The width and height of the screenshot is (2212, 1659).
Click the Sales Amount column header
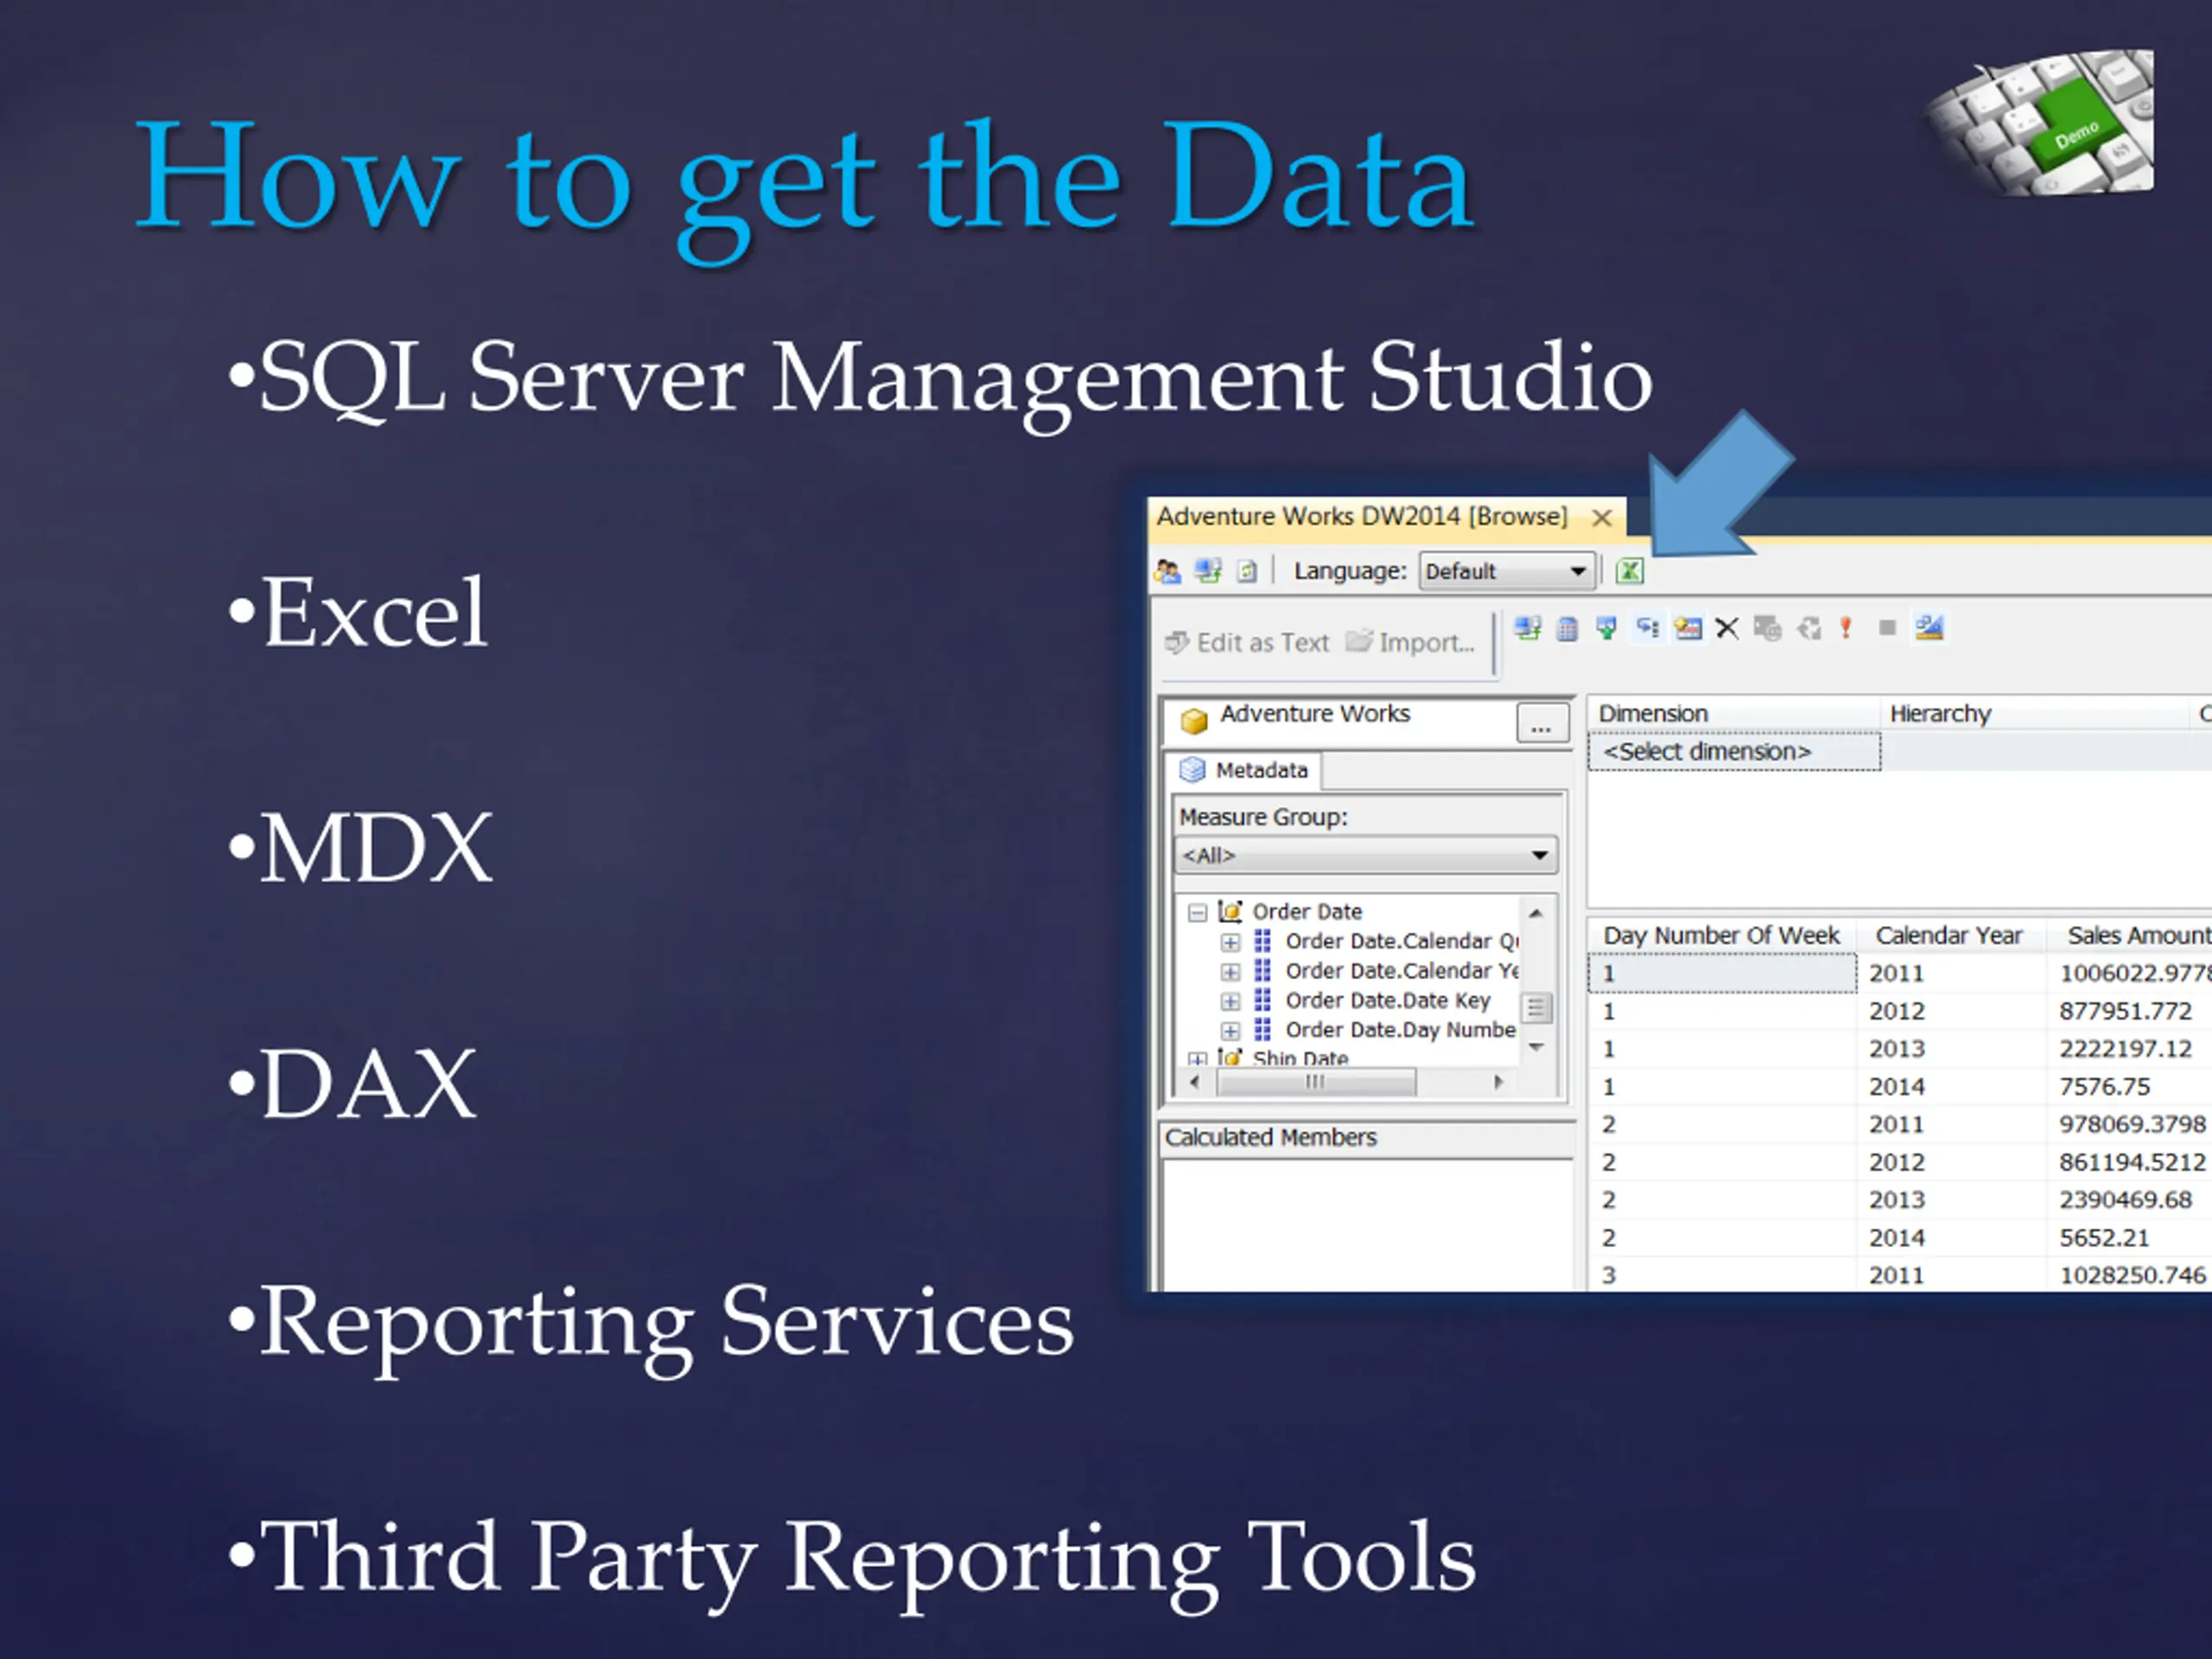click(2131, 936)
